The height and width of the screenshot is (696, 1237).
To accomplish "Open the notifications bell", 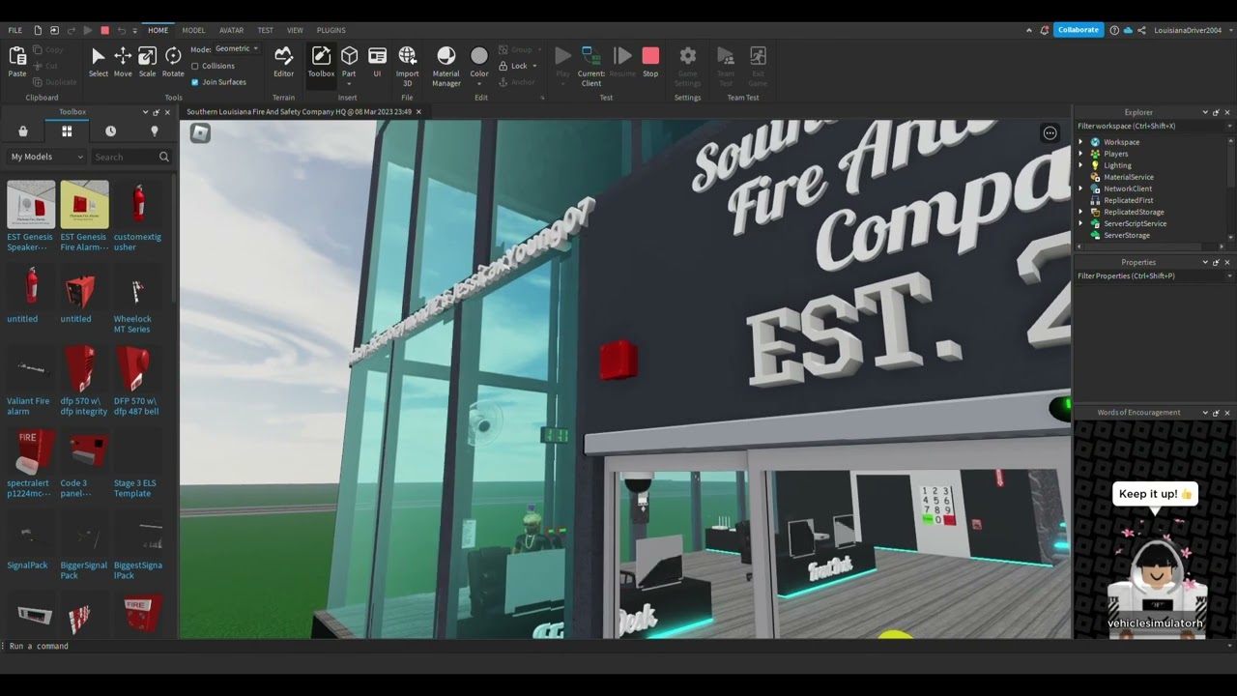I will point(1045,30).
